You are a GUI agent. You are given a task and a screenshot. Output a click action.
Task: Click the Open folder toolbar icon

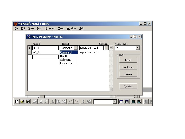pos(22,101)
